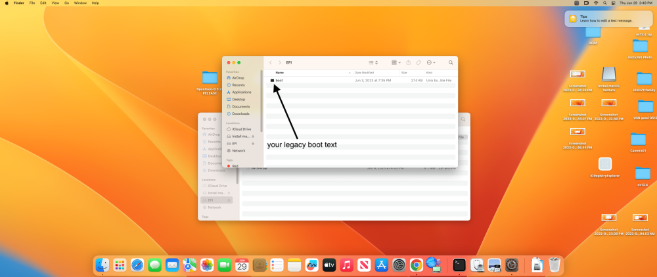The height and width of the screenshot is (277, 657).
Task: Open Spotlight search in the menu bar
Action: click(604, 3)
